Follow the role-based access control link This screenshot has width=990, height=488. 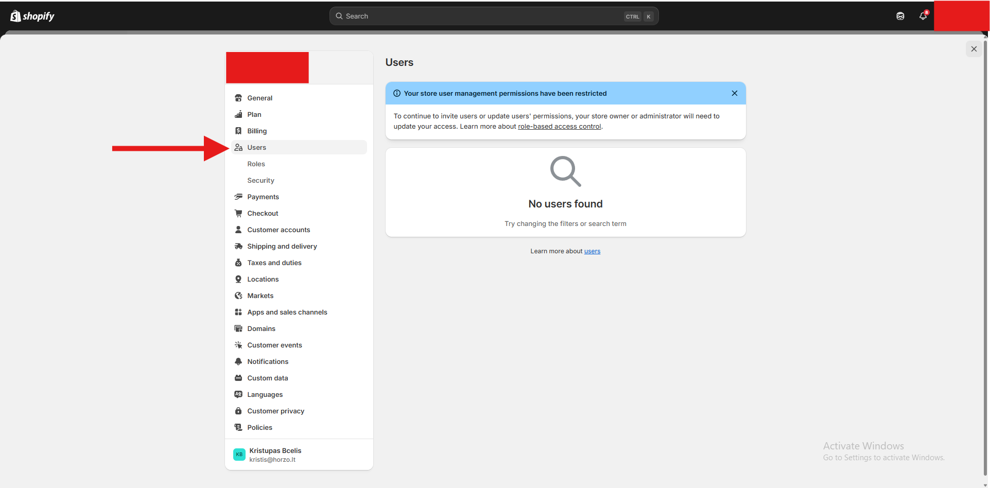[x=559, y=126]
